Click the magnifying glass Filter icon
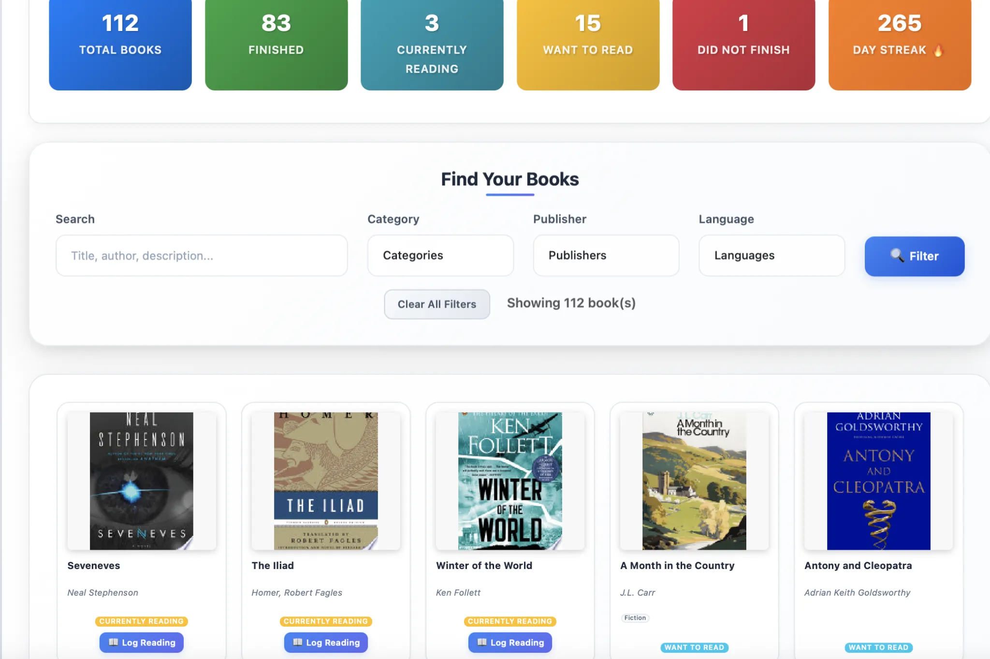 click(898, 256)
